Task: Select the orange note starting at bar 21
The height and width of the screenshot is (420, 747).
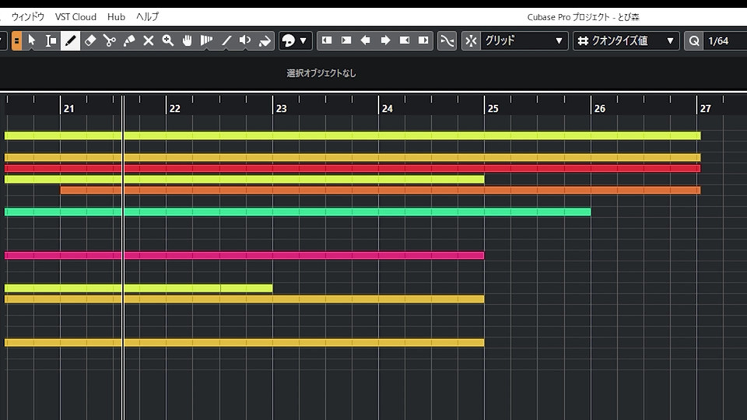Action: tap(381, 190)
